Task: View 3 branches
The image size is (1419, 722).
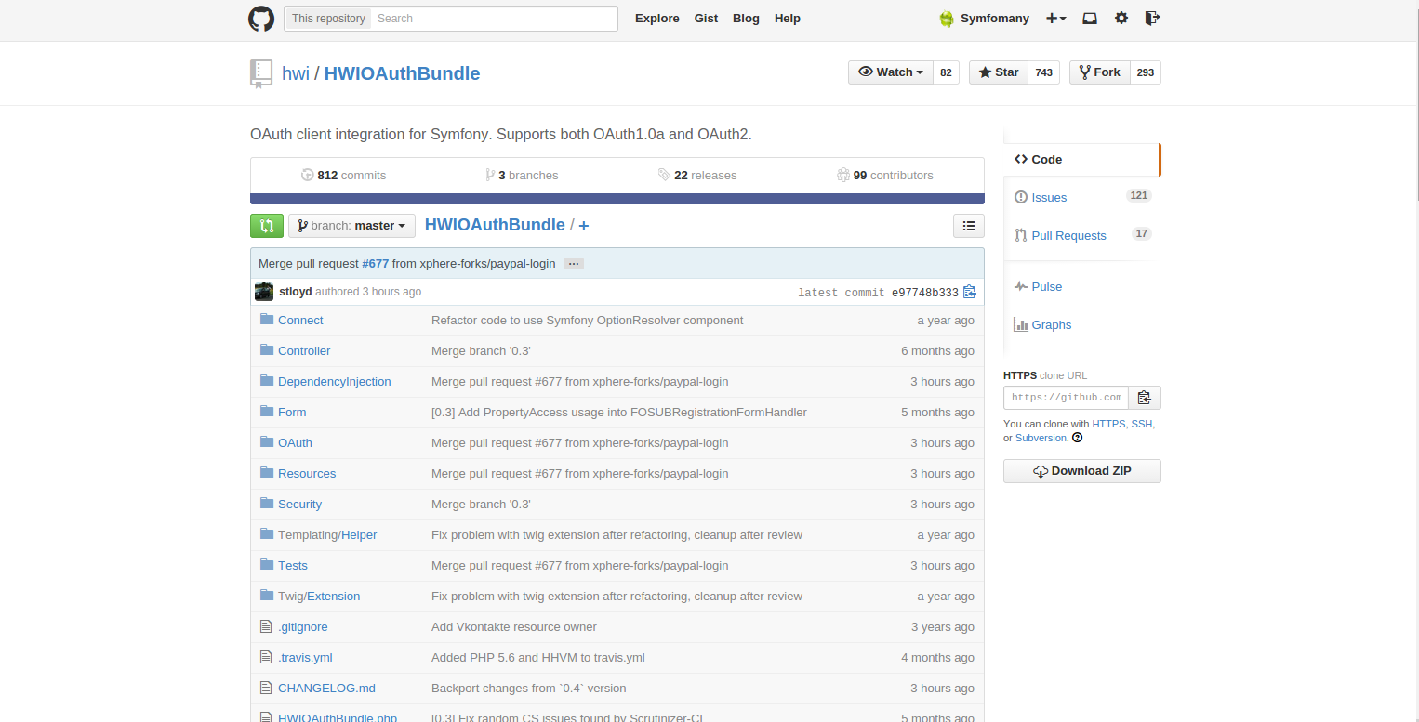Action: pos(522,175)
